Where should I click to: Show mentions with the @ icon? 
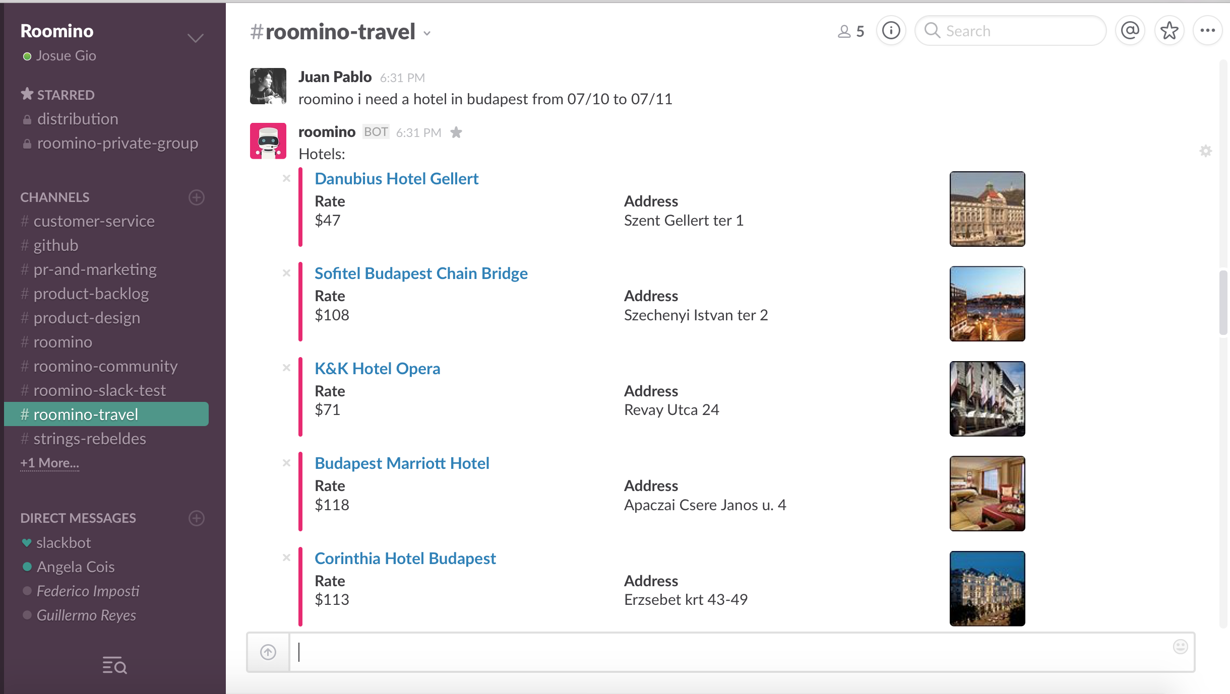click(x=1130, y=31)
